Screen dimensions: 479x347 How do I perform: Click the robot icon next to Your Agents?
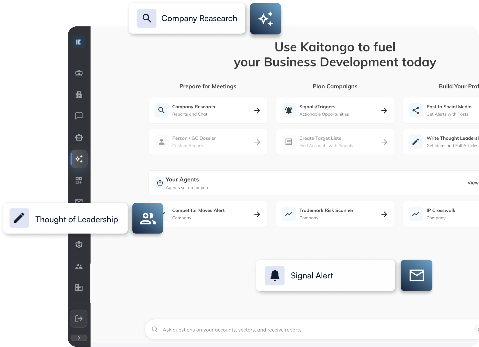pos(160,183)
